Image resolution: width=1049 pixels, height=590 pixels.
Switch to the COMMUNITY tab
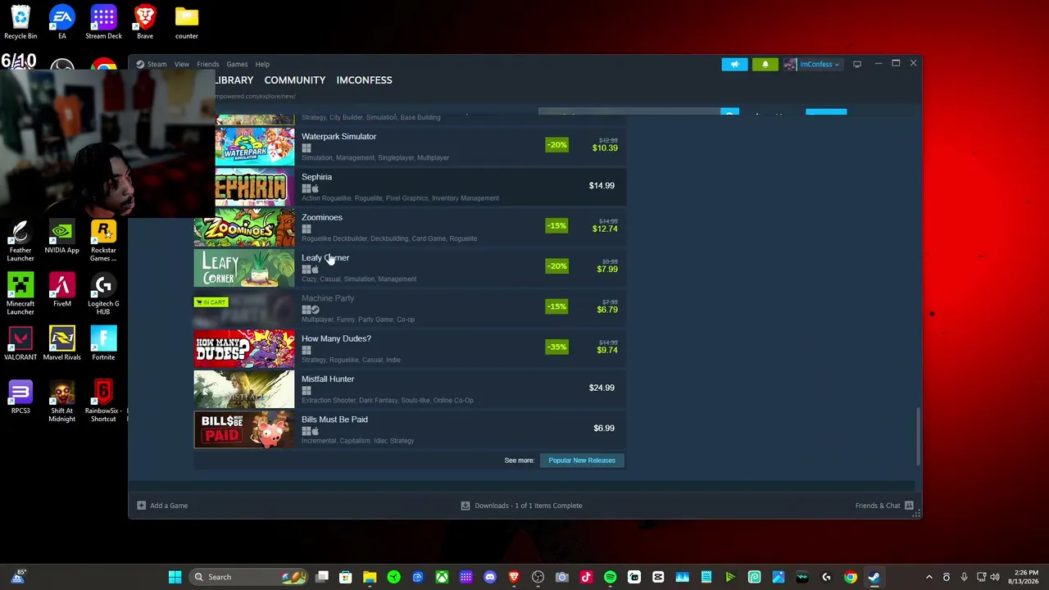pos(295,80)
